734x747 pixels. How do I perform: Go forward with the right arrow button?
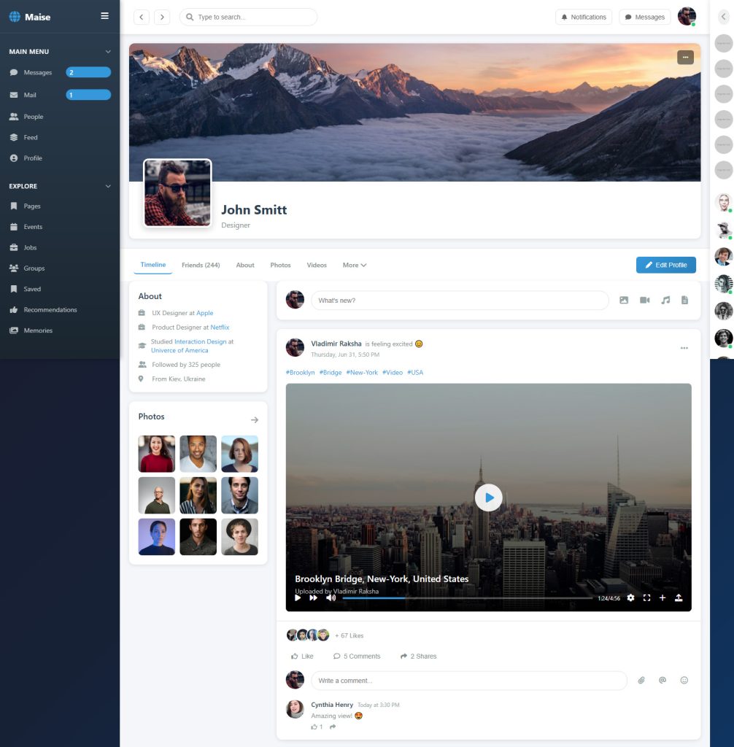[x=162, y=18]
